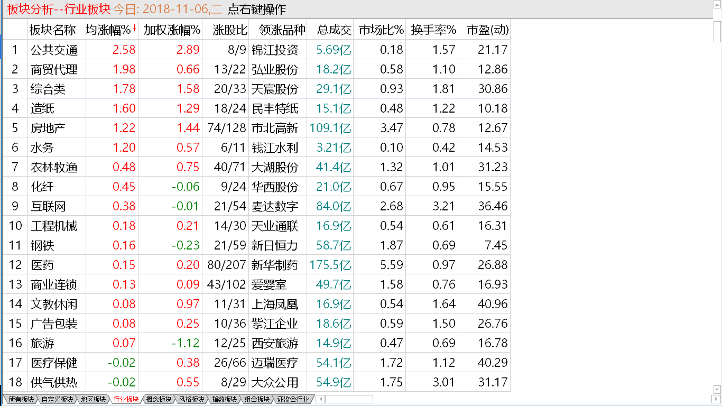Select the 医疗保健 sector row
Viewport: 722px width, 406px height.
257,363
